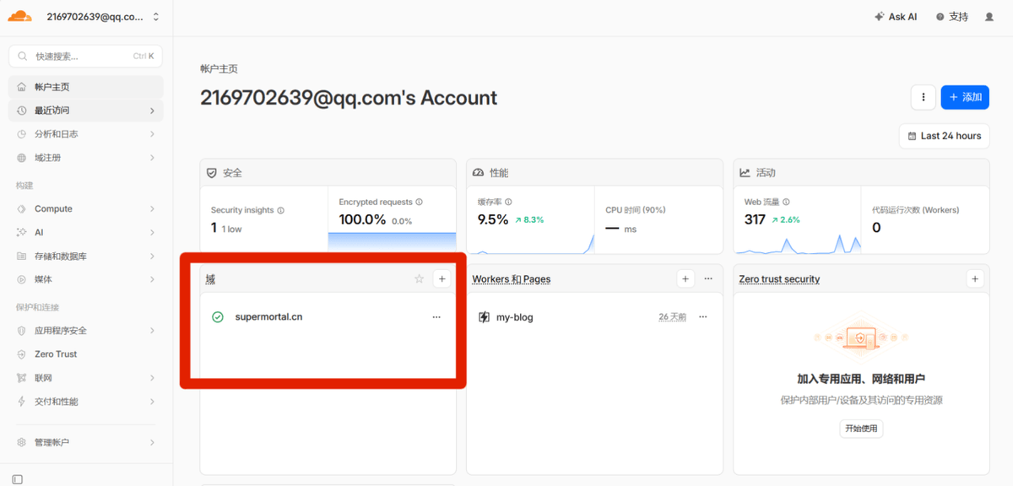Click the my-blog worker icon
The width and height of the screenshot is (1013, 486).
click(x=484, y=317)
